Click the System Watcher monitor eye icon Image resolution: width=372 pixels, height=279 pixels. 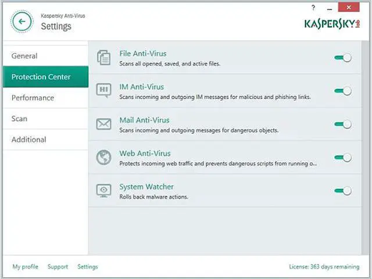(x=103, y=191)
